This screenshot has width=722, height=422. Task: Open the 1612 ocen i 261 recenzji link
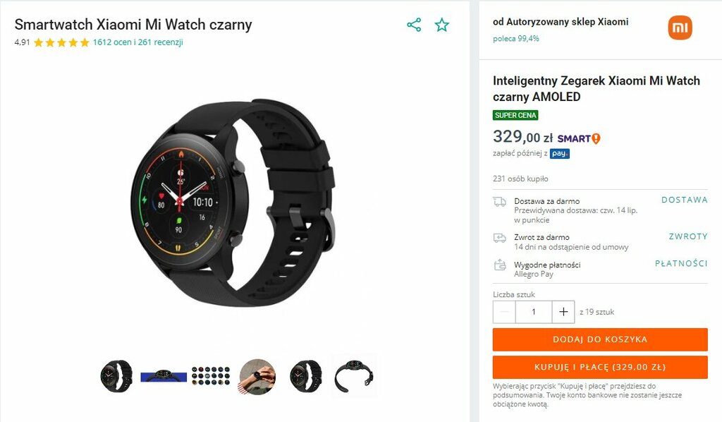[137, 42]
